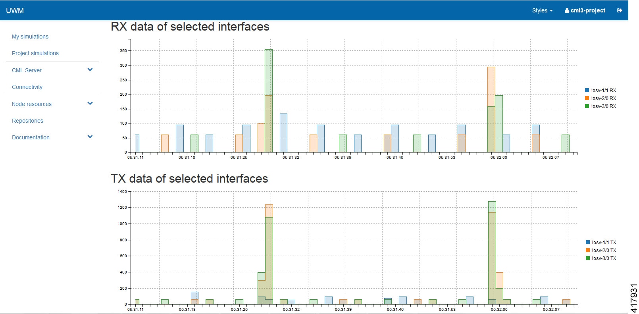Select the Connectivity menu item
Screen dimensions: 639x314
pos(27,87)
